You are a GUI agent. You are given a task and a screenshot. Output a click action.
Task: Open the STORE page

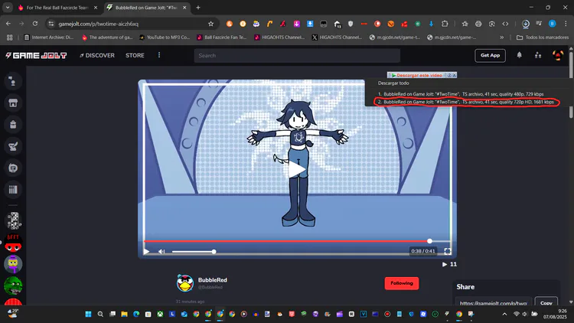(135, 55)
